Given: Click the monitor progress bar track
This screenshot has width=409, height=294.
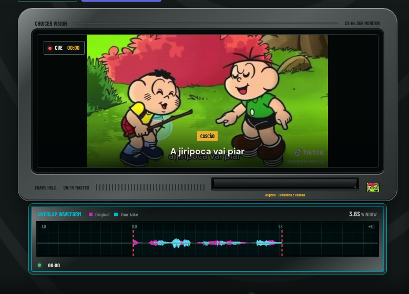Looking at the screenshot, I should click(285, 184).
